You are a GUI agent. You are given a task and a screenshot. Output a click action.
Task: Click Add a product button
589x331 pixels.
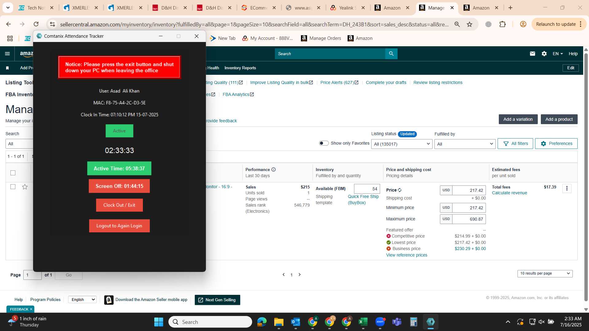pos(559,119)
